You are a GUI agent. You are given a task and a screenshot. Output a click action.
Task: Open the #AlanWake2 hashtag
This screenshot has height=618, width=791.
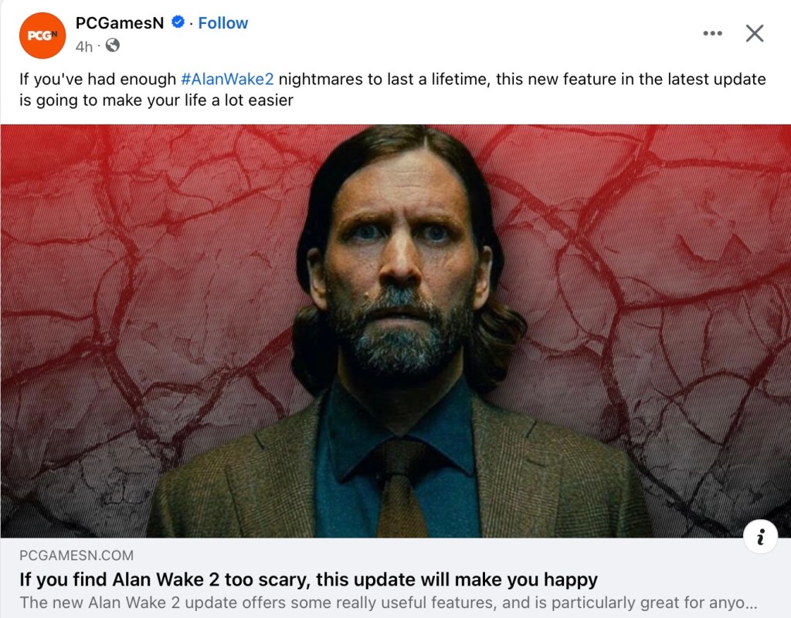227,80
